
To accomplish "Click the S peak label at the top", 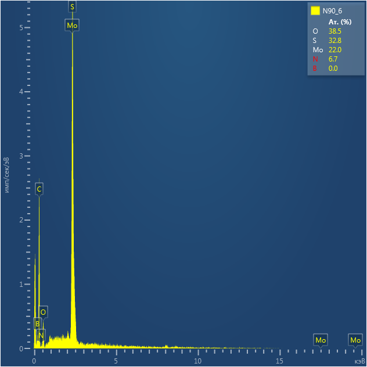I will [x=72, y=7].
